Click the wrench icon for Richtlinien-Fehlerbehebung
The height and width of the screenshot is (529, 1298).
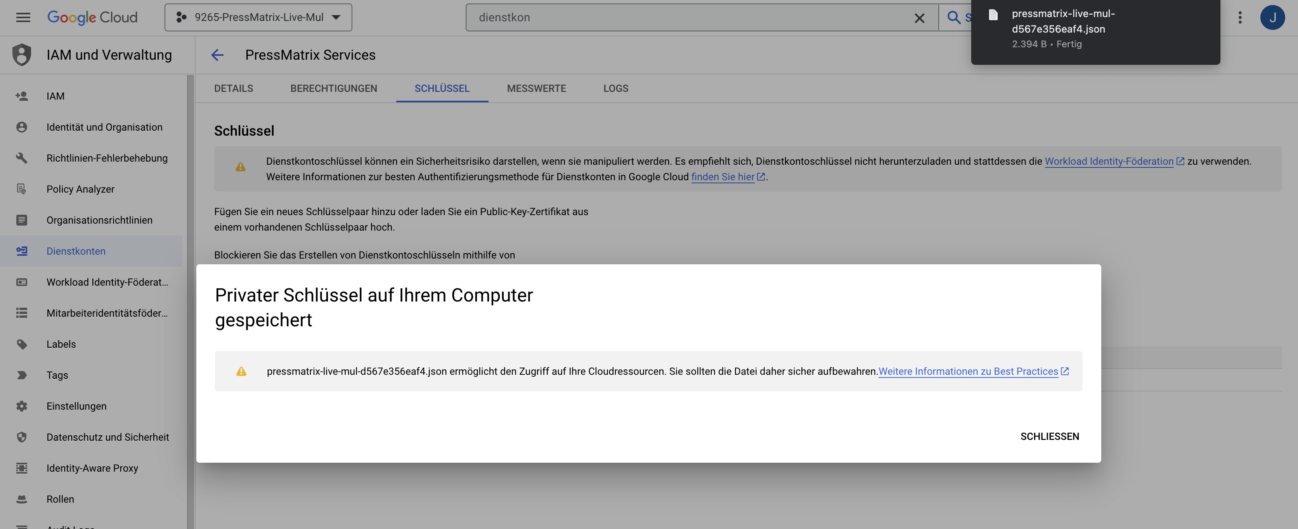click(x=22, y=158)
